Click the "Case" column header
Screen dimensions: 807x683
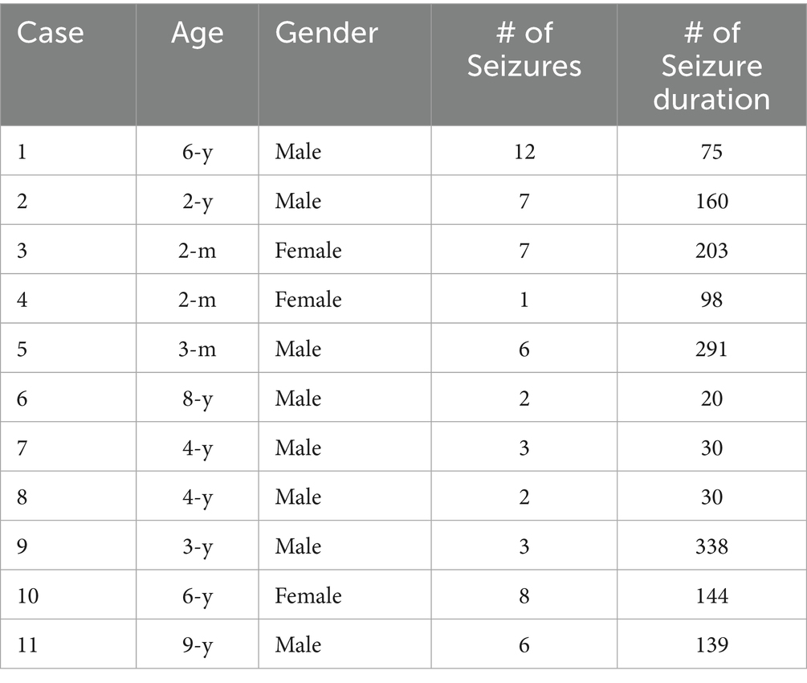(x=50, y=33)
